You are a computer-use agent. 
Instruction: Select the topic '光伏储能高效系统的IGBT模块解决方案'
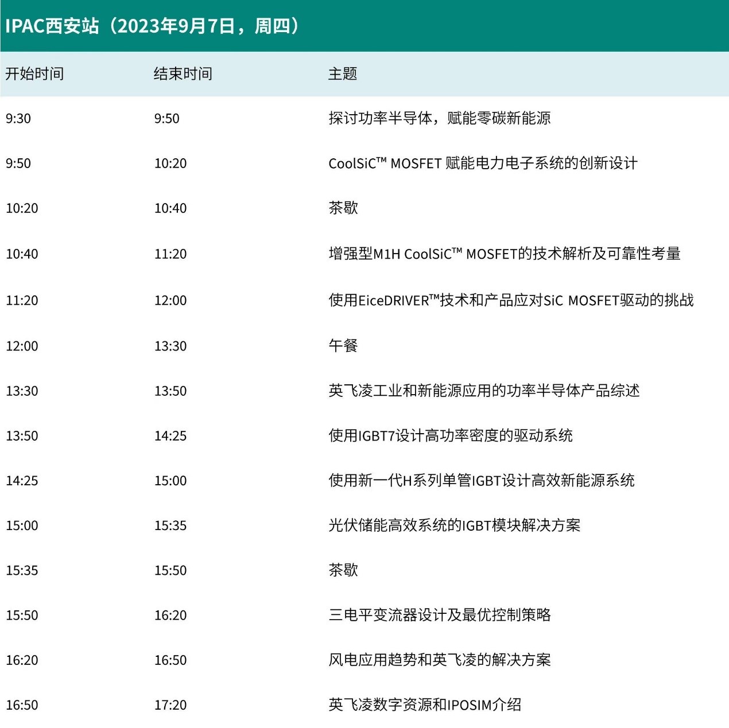[x=455, y=525]
